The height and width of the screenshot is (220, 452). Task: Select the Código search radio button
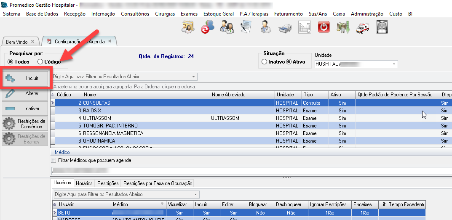coord(40,62)
